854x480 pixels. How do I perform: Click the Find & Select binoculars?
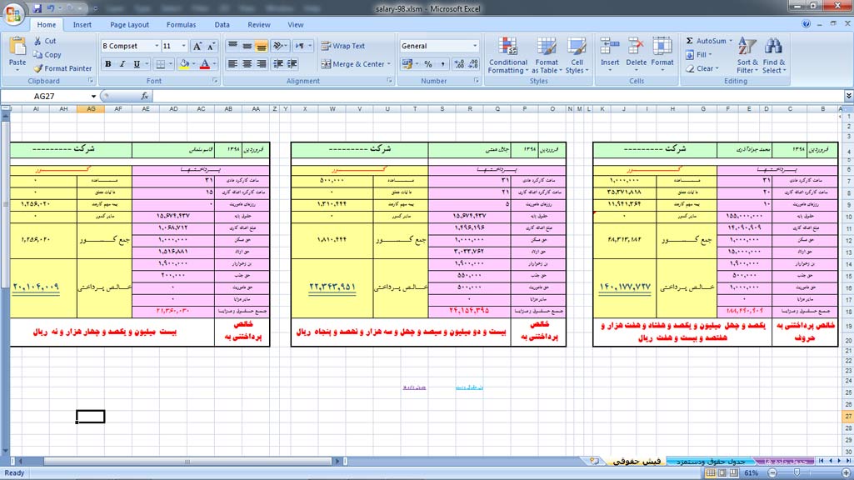coord(773,56)
